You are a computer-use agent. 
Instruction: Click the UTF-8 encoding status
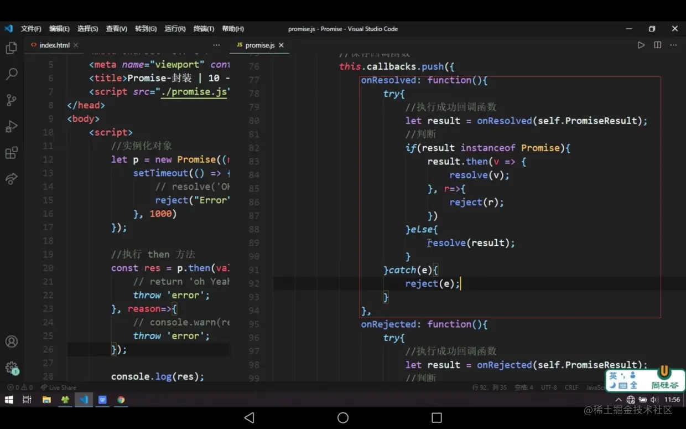[549, 387]
